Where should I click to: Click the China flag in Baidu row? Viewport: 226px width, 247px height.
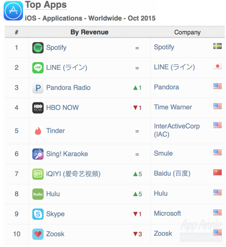tap(218, 172)
